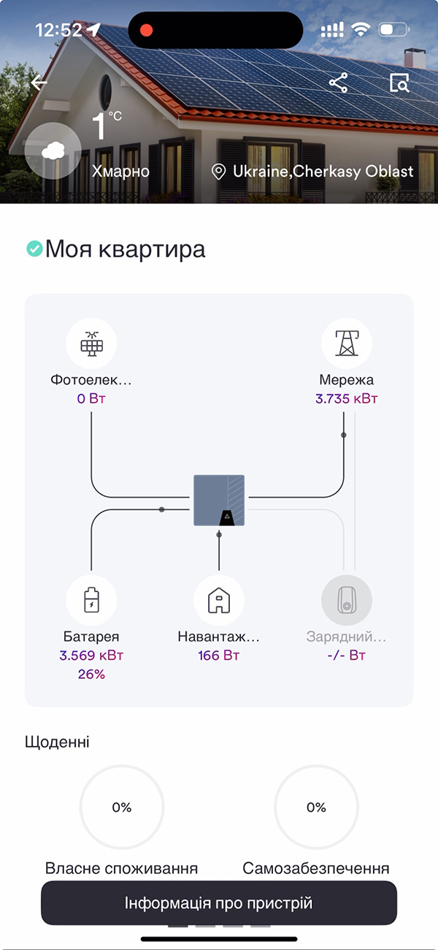Tap the battery 26% charge indicator

tap(91, 674)
